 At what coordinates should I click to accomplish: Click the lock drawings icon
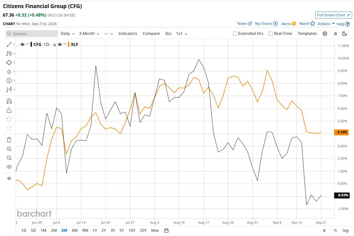9,110
